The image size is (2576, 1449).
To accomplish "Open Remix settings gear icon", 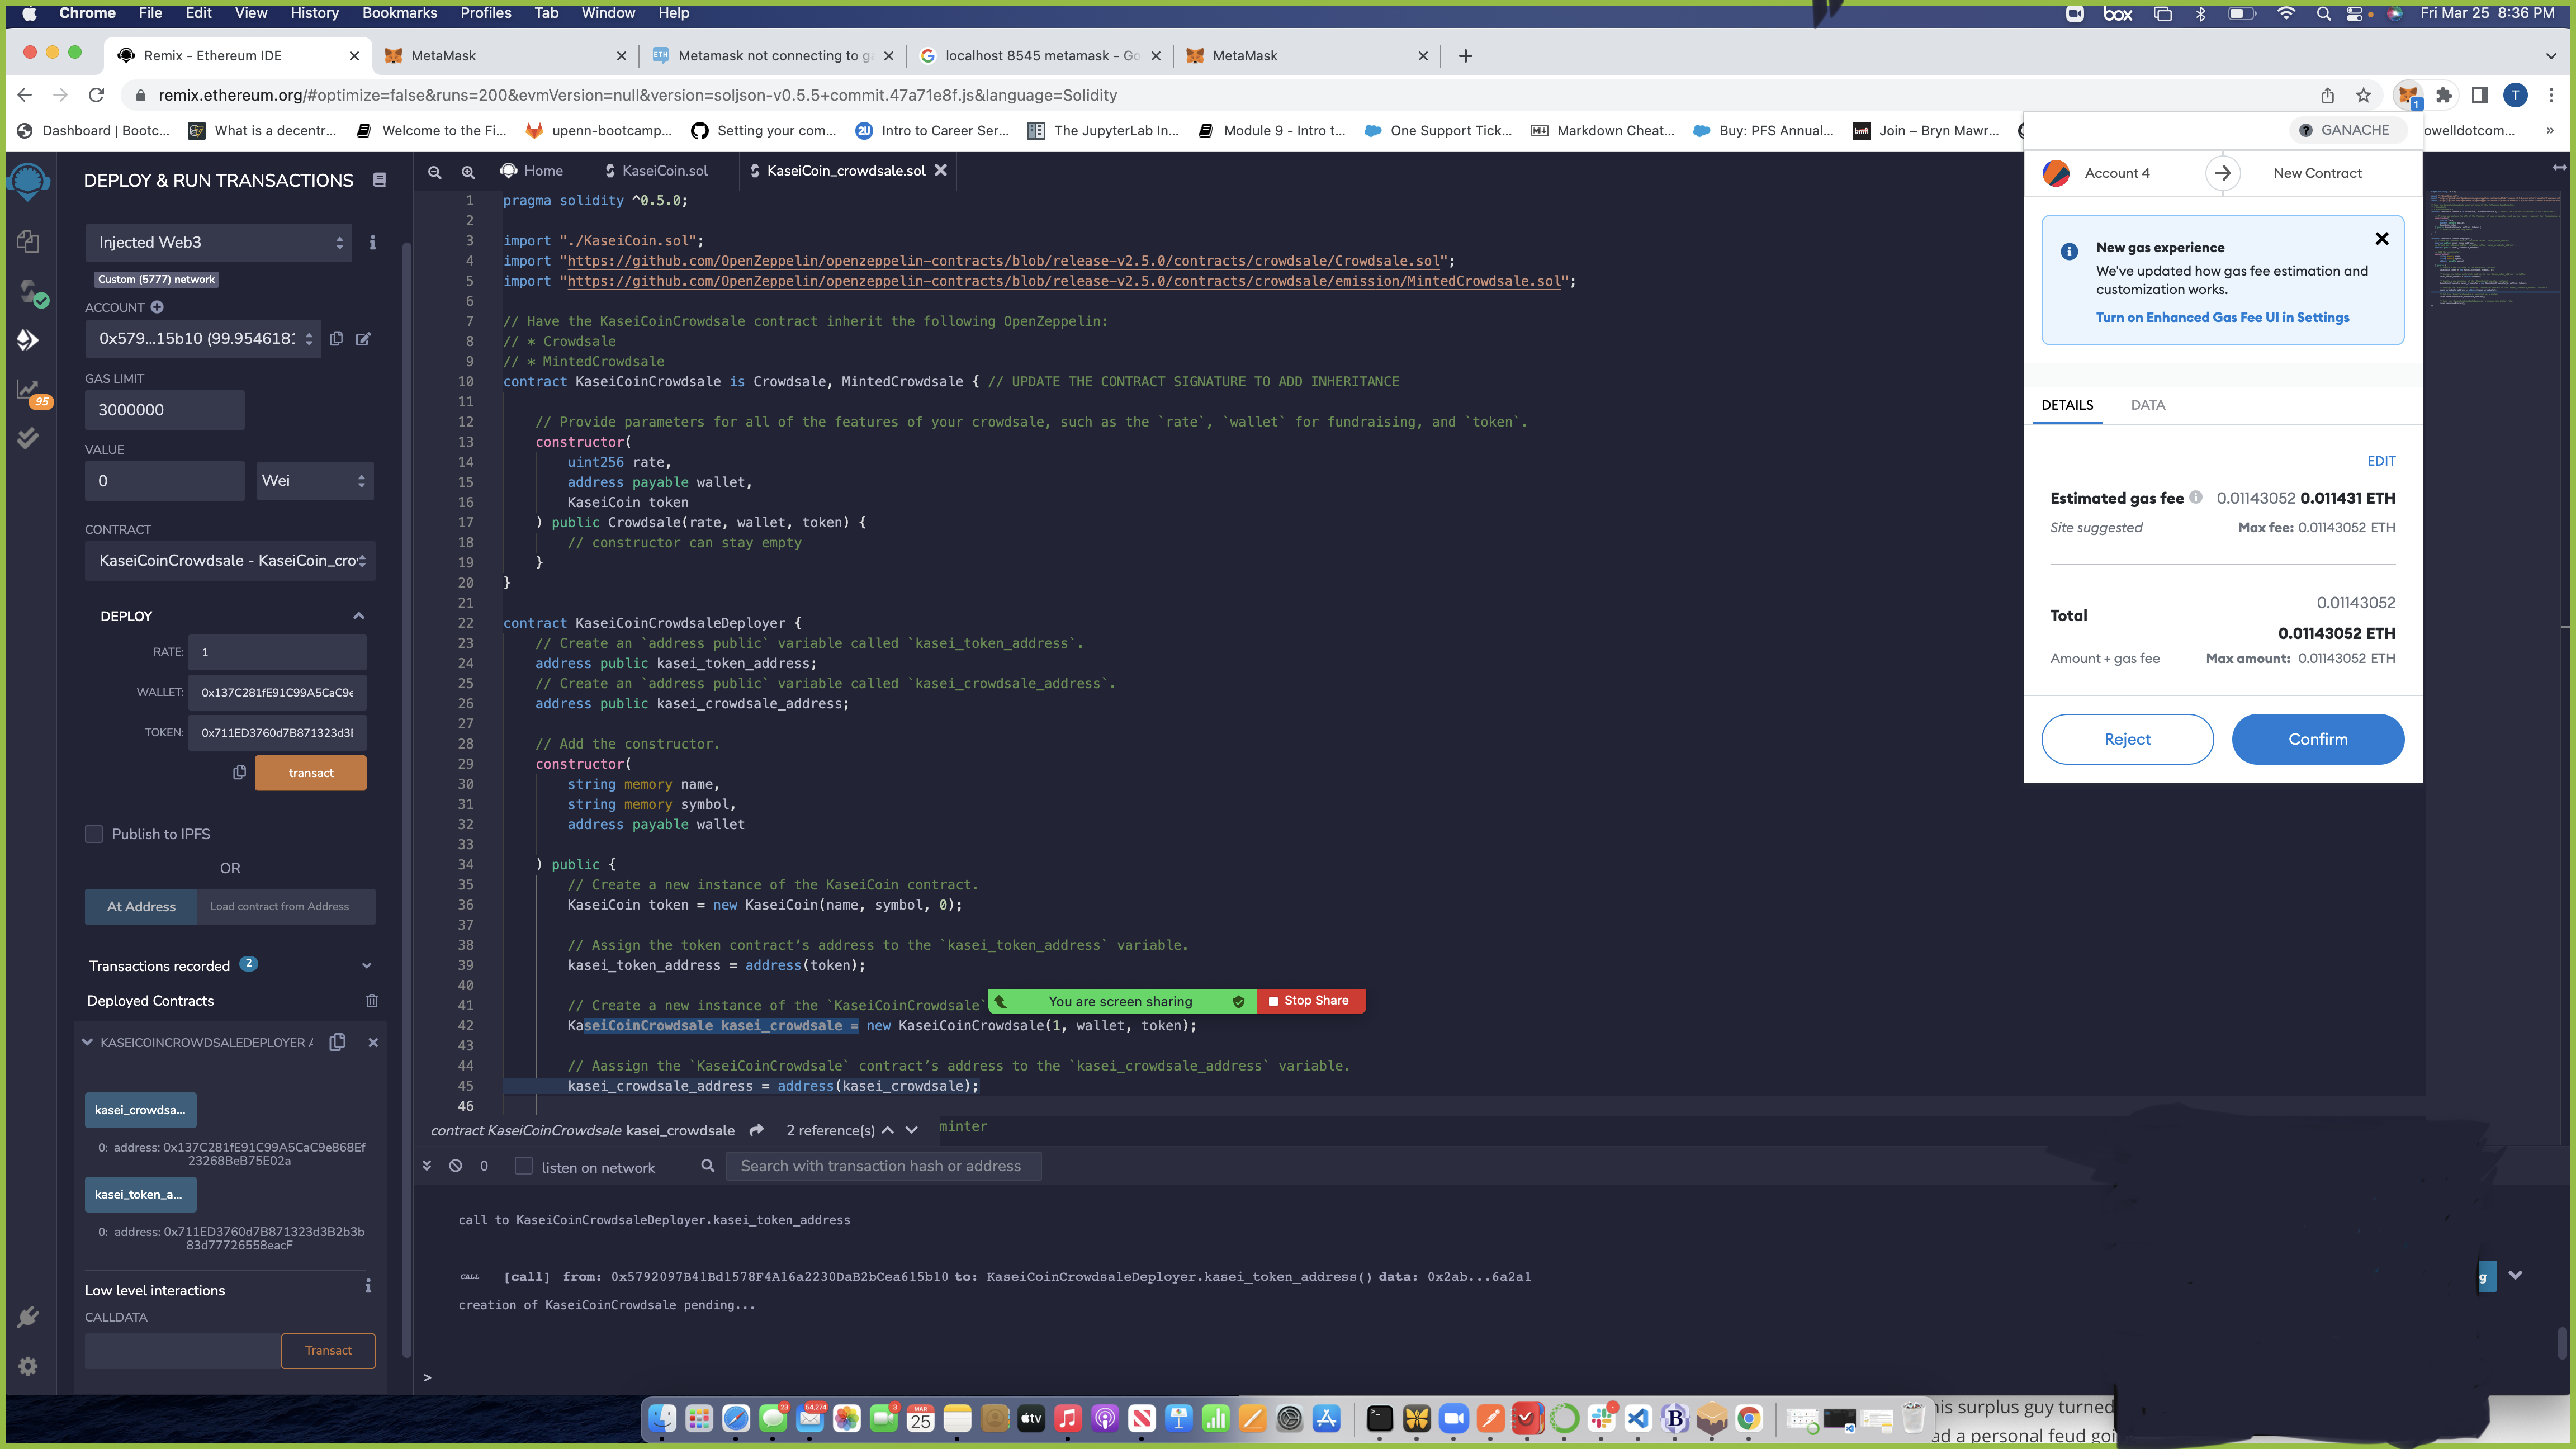I will coord(28,1366).
